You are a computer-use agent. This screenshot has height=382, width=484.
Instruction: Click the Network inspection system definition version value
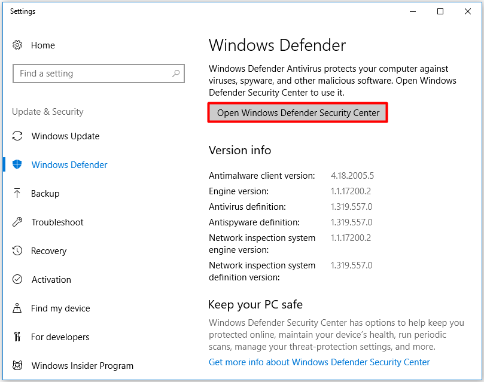352,265
